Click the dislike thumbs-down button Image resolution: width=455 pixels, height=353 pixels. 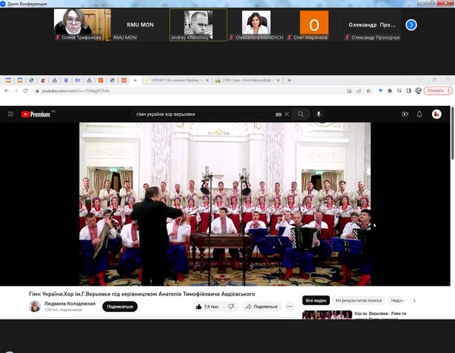(x=230, y=307)
